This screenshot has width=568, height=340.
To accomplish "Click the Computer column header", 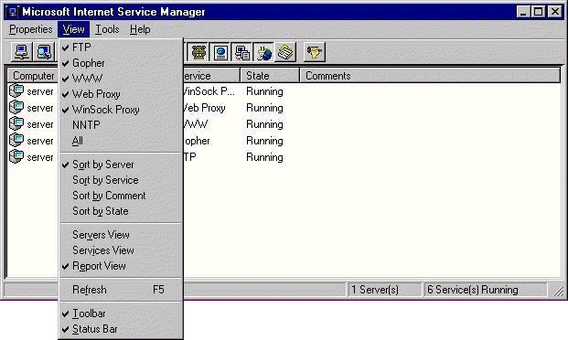I will click(33, 76).
